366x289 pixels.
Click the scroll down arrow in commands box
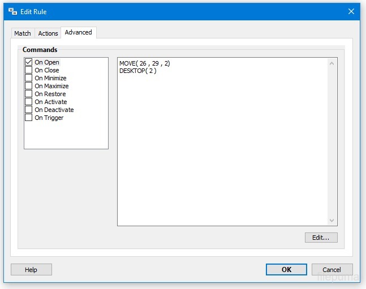tap(332, 221)
